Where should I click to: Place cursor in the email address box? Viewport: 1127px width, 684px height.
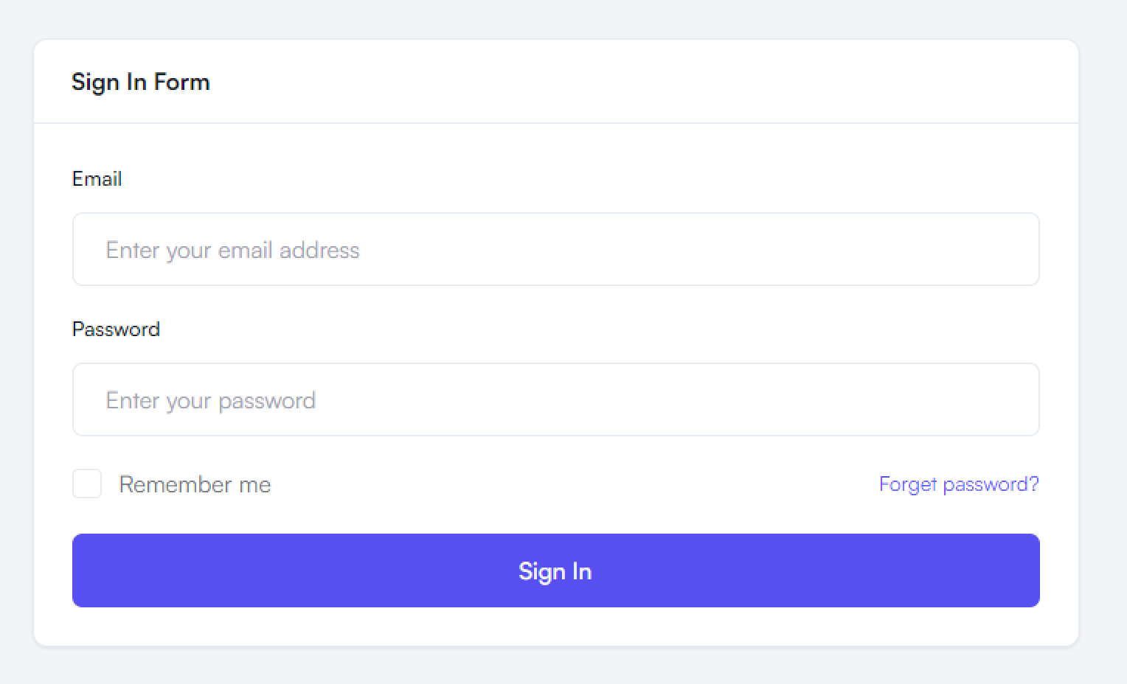pyautogui.click(x=555, y=250)
